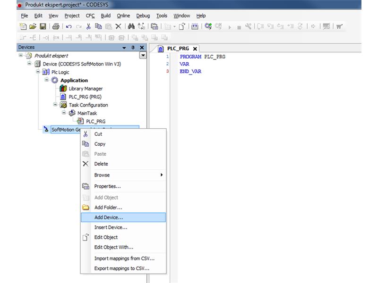
Task: Open the Help menu
Action: tap(201, 16)
